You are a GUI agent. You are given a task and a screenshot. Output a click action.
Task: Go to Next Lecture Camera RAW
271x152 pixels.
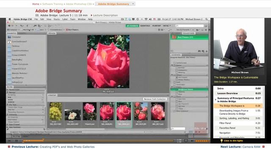(241, 147)
